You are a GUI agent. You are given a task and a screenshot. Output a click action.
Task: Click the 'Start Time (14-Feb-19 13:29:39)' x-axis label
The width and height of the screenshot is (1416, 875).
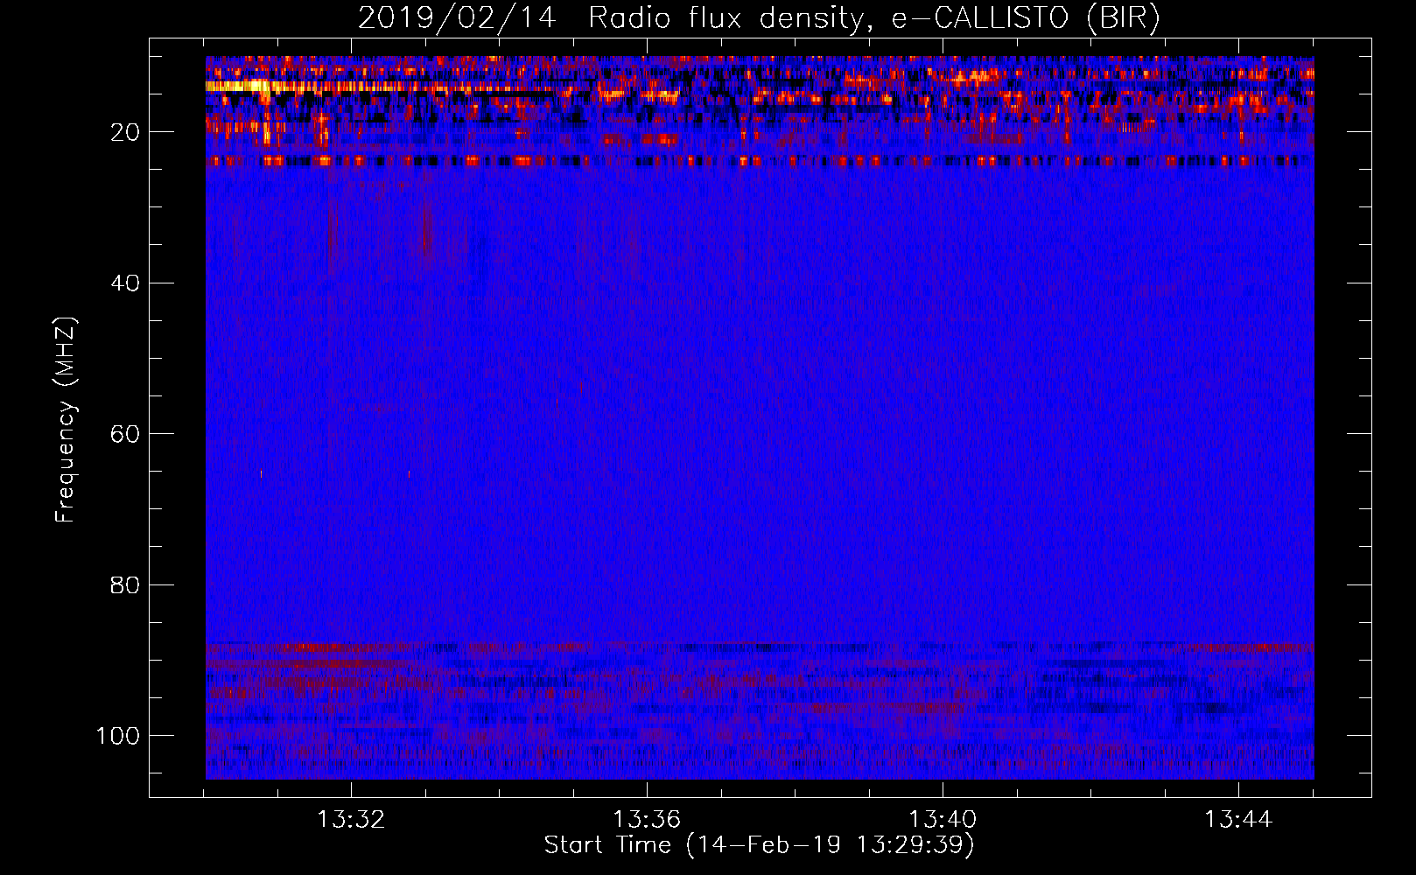point(759,845)
